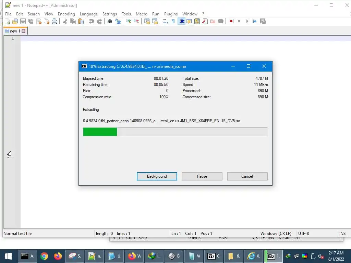Open the Command Prompt taskbar item

[27, 256]
